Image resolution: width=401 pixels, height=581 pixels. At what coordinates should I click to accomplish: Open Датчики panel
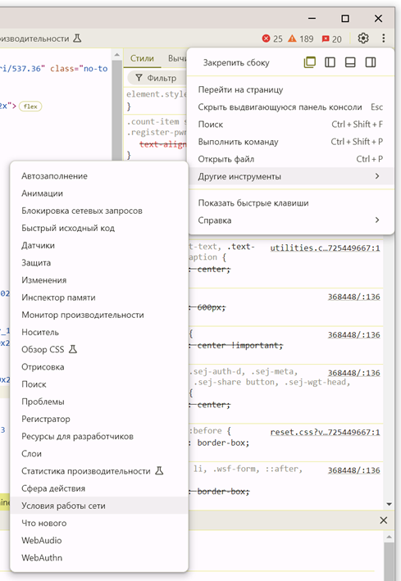tap(99, 245)
